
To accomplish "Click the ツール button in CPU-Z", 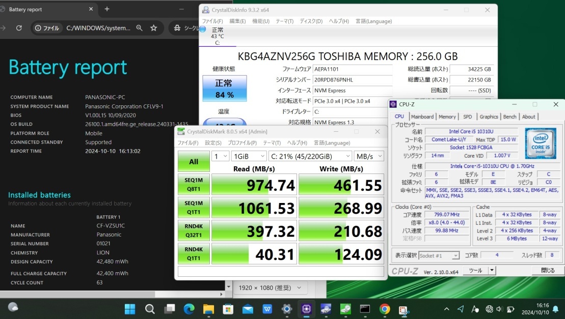I will tap(475, 271).
